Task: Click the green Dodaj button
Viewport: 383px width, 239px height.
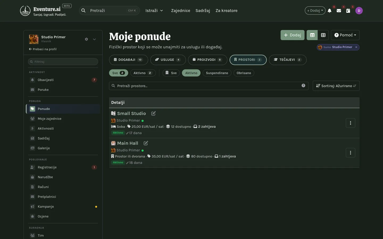Action: tap(293, 35)
